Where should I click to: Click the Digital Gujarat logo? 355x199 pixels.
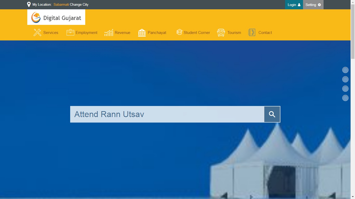point(56,17)
